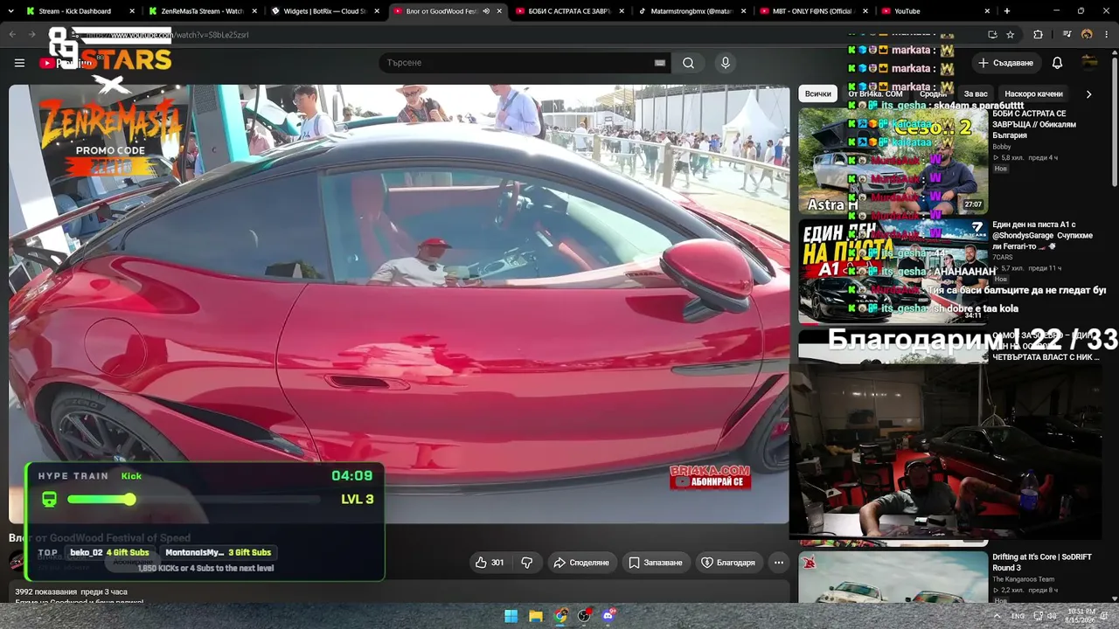Image resolution: width=1119 pixels, height=629 pixels.
Task: Click the Създаване create button
Action: [x=1005, y=63]
